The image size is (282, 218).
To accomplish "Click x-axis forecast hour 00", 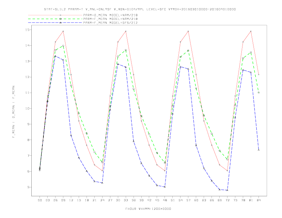I will (40, 200).
